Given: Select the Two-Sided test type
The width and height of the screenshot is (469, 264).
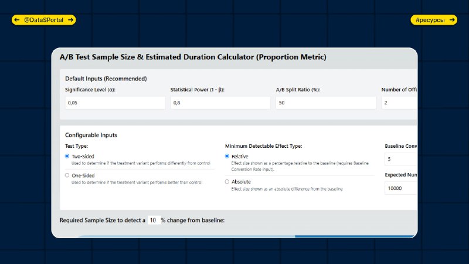Looking at the screenshot, I should pyautogui.click(x=67, y=156).
